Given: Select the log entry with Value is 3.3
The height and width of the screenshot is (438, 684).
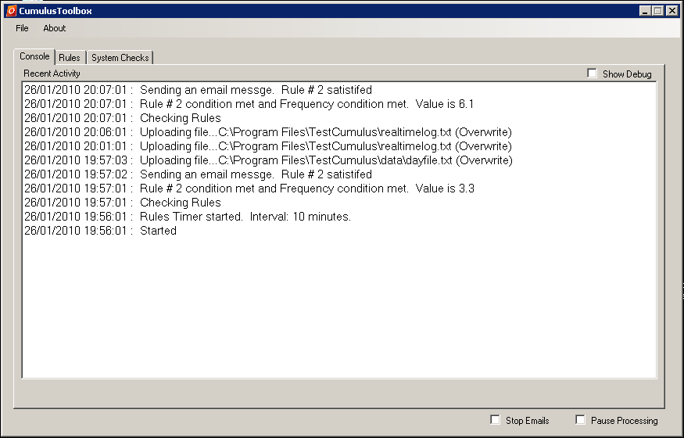Looking at the screenshot, I should pos(249,188).
